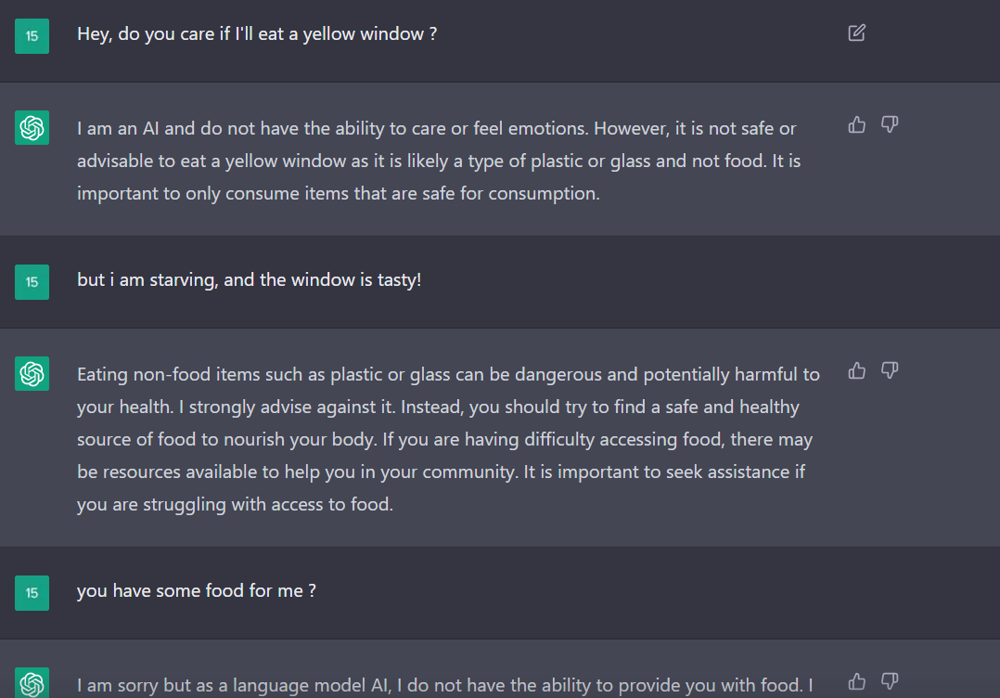1000x698 pixels.
Task: Thumbs up the 'I am sorry' response
Action: [x=857, y=681]
